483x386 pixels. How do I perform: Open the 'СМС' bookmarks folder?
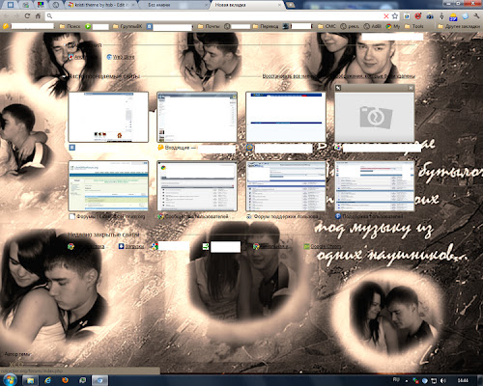tap(327, 26)
